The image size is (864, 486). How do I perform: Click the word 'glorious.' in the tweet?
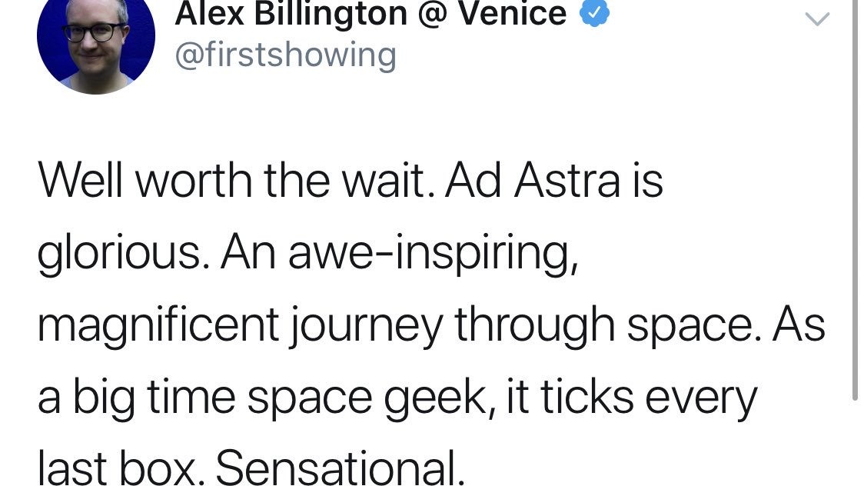(124, 255)
